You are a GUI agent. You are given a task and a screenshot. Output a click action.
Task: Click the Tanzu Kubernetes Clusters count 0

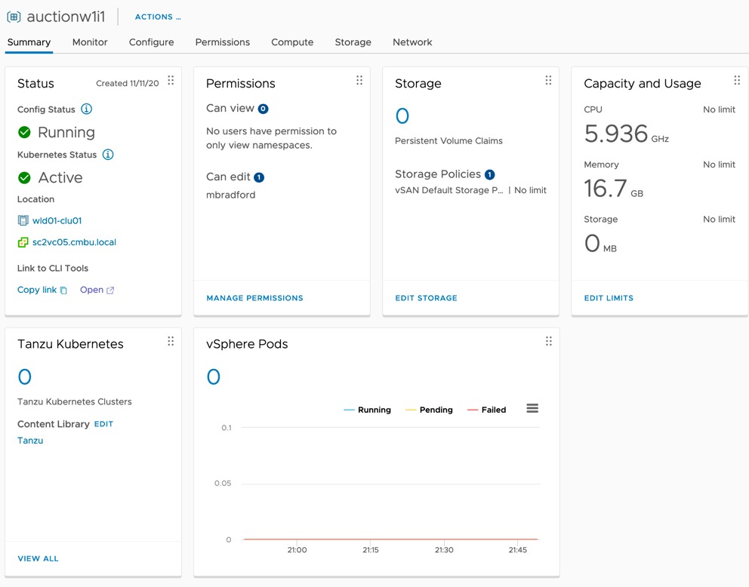tap(24, 377)
